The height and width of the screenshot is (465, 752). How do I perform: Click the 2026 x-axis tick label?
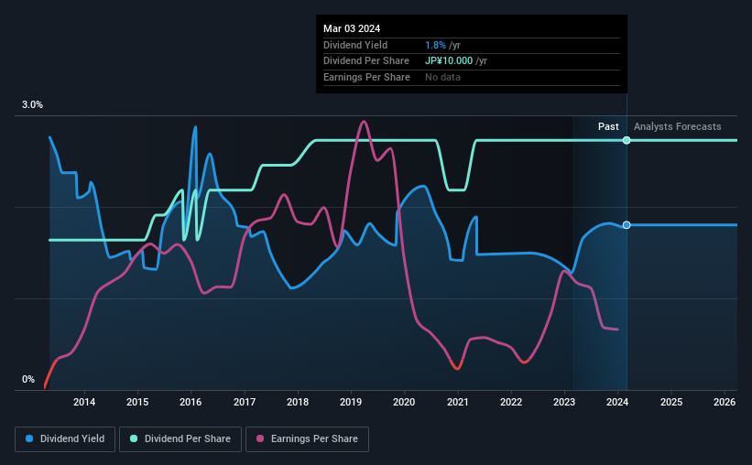[725, 402]
